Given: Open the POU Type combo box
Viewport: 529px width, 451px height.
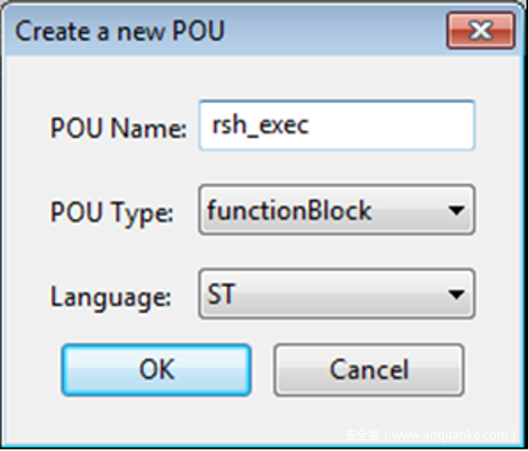Looking at the screenshot, I should [337, 210].
